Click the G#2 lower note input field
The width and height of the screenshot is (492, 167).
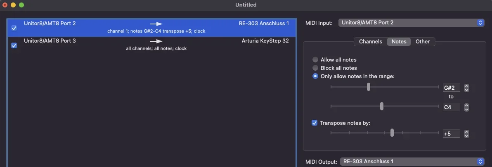click(x=451, y=88)
